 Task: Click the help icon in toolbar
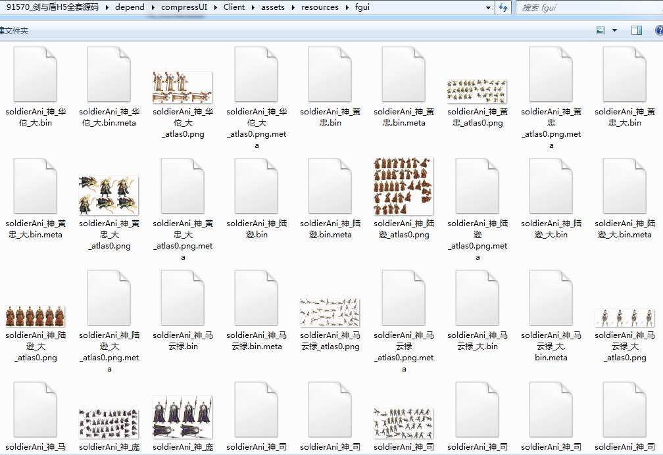(658, 30)
